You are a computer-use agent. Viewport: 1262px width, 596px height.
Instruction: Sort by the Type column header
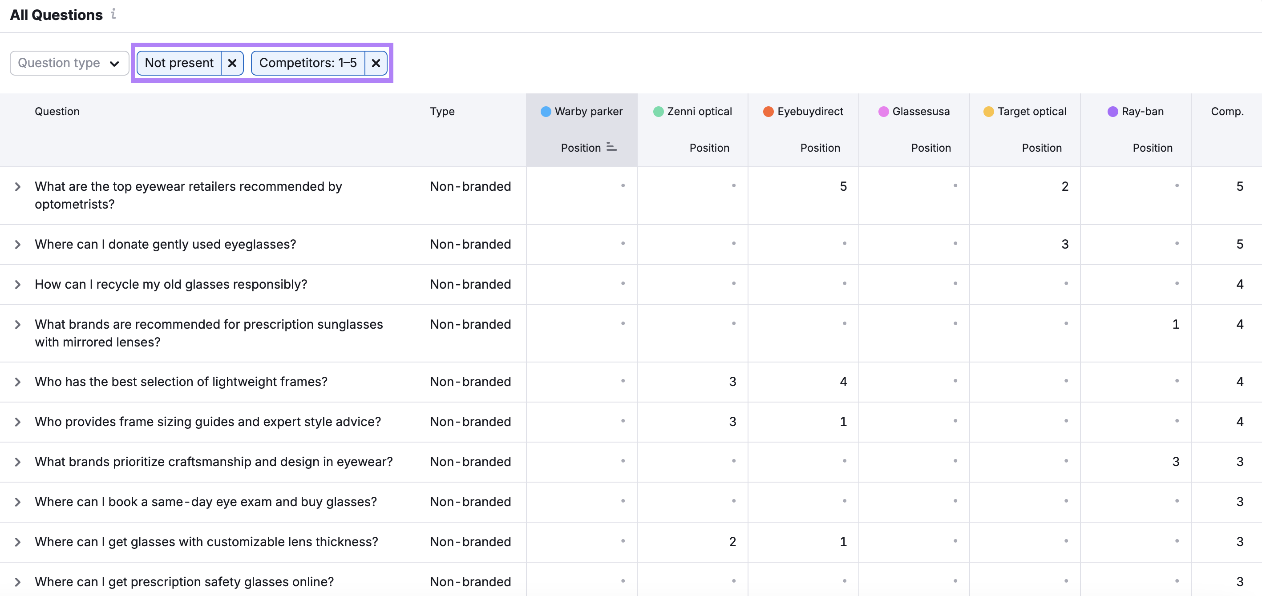coord(442,112)
